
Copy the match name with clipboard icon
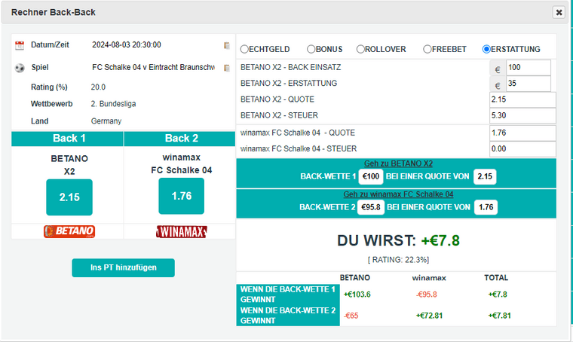pos(227,68)
